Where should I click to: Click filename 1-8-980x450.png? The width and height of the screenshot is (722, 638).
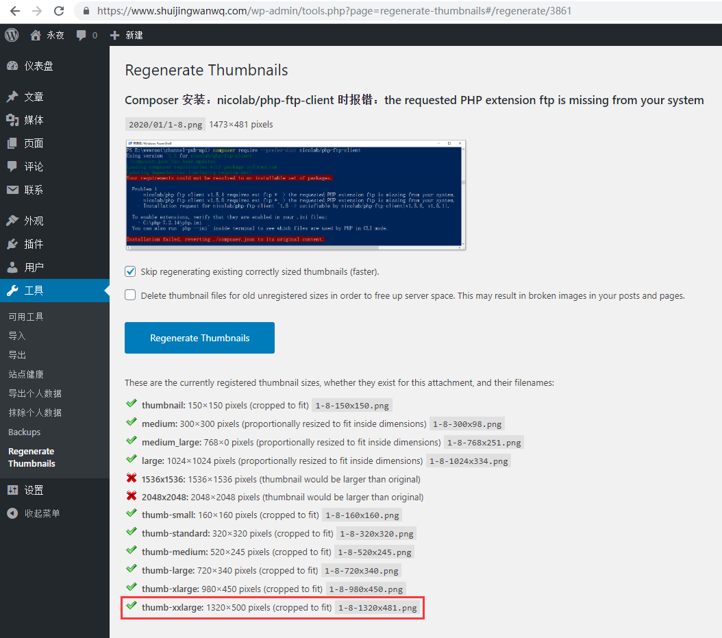[366, 589]
